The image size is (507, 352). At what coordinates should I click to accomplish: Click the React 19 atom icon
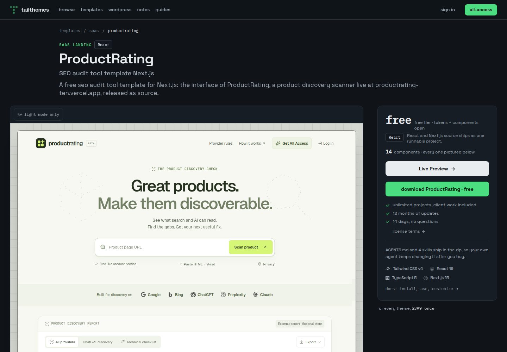[432, 269]
